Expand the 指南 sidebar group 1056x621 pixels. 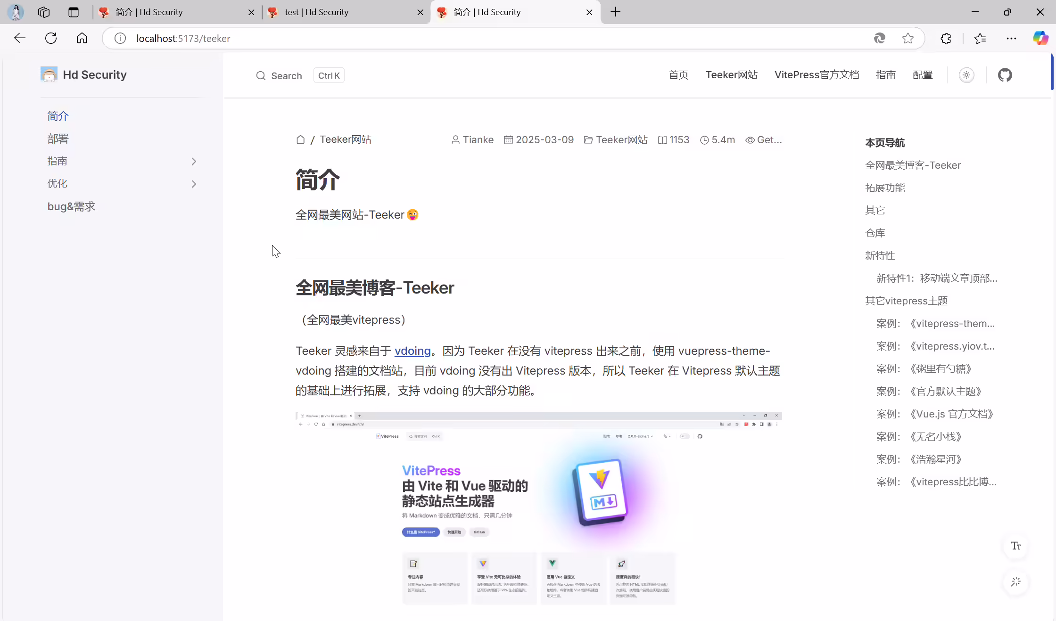[194, 162]
